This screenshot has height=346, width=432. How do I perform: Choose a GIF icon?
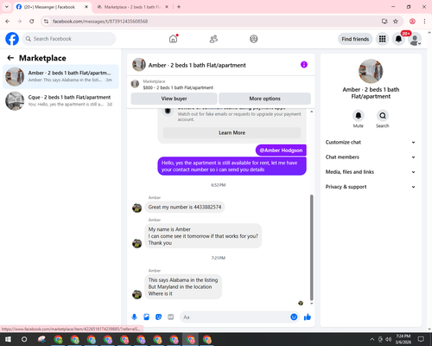point(171,317)
